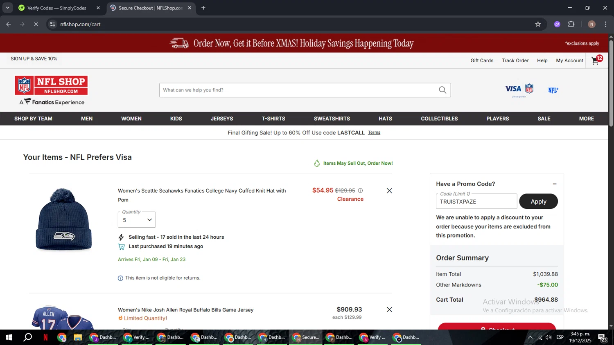Click the NFL+ logo
The height and width of the screenshot is (345, 614).
[553, 90]
